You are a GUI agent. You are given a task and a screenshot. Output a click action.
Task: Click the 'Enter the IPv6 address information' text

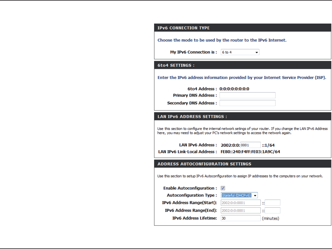click(242, 78)
